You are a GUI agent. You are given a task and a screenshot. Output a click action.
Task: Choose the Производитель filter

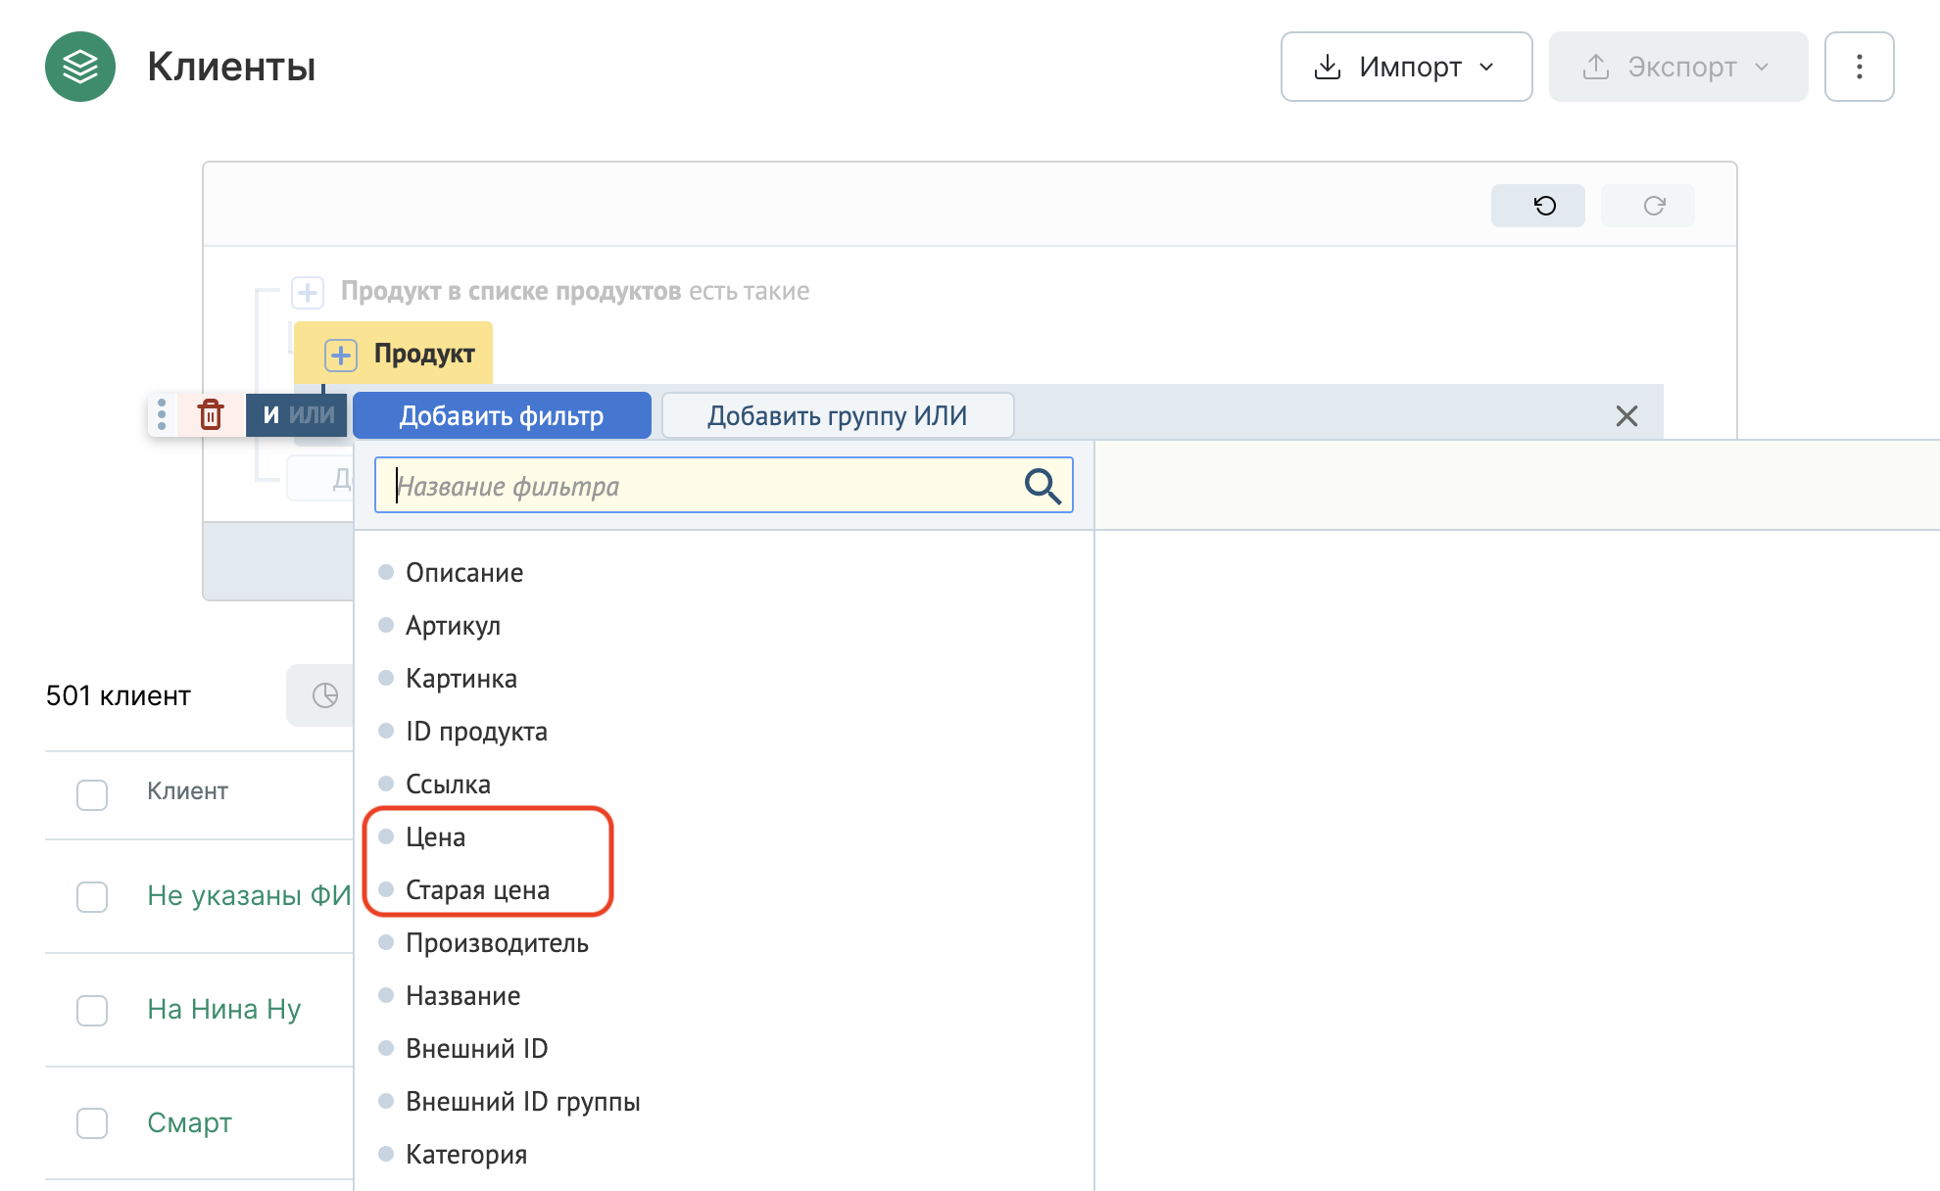(x=497, y=943)
